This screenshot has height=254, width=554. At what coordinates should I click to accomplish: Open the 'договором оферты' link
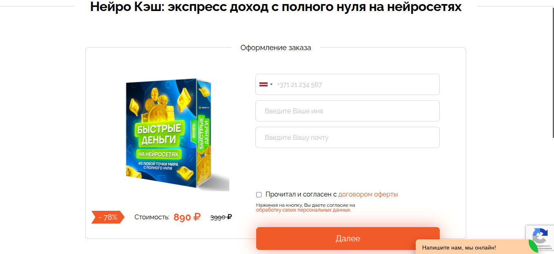(368, 194)
